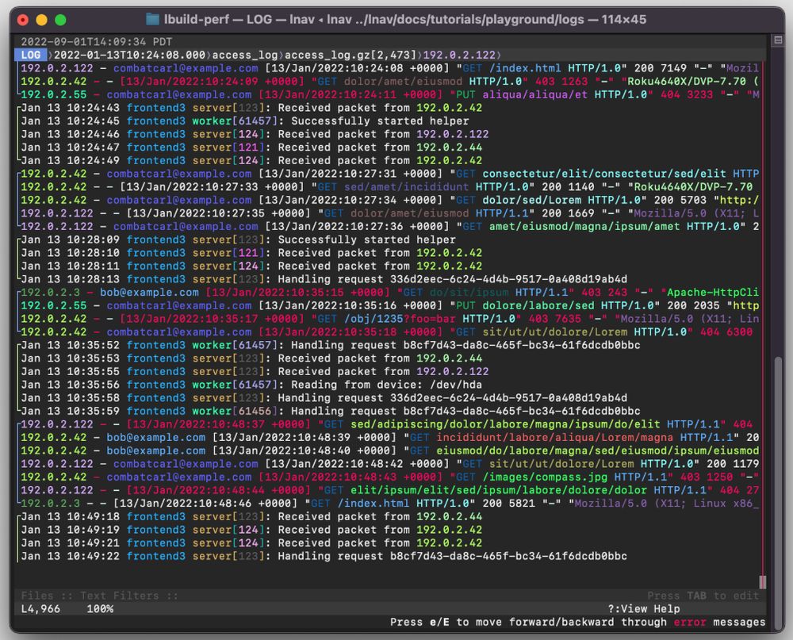Click the '100%' status indicator

click(100, 608)
